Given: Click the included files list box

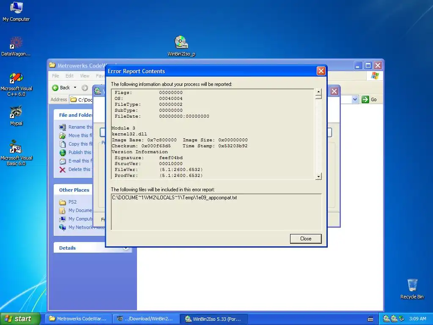Looking at the screenshot, I should tap(216, 212).
